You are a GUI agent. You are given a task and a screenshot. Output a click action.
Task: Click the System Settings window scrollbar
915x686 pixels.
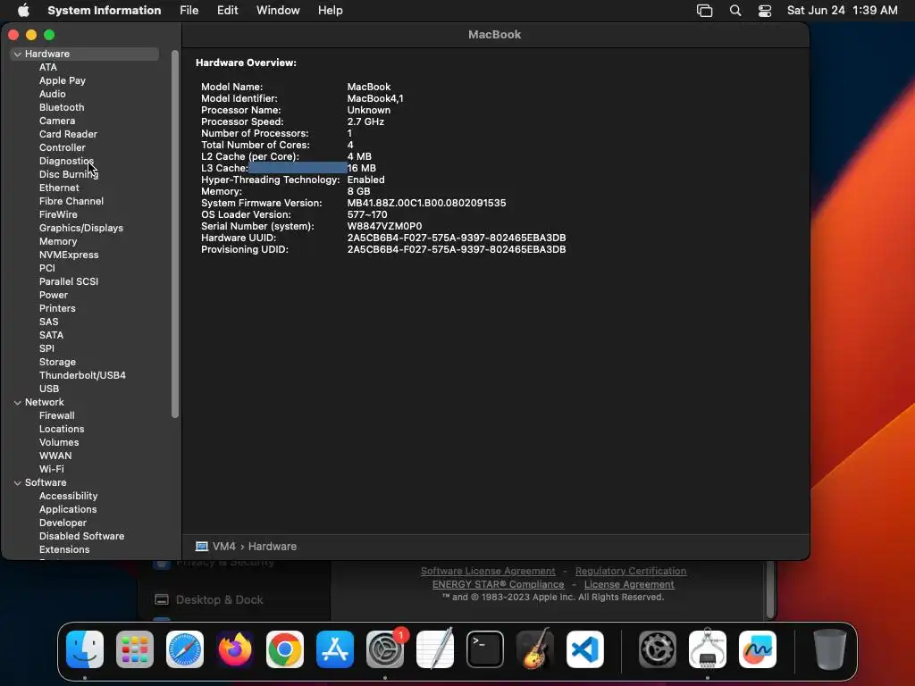[x=770, y=590]
